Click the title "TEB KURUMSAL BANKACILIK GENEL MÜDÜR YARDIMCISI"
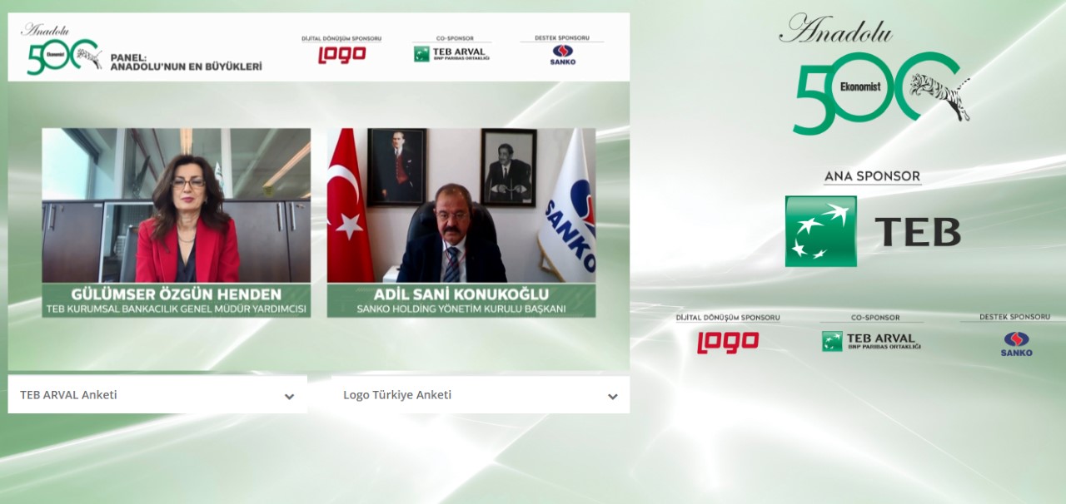This screenshot has height=504, width=1066. [x=177, y=309]
